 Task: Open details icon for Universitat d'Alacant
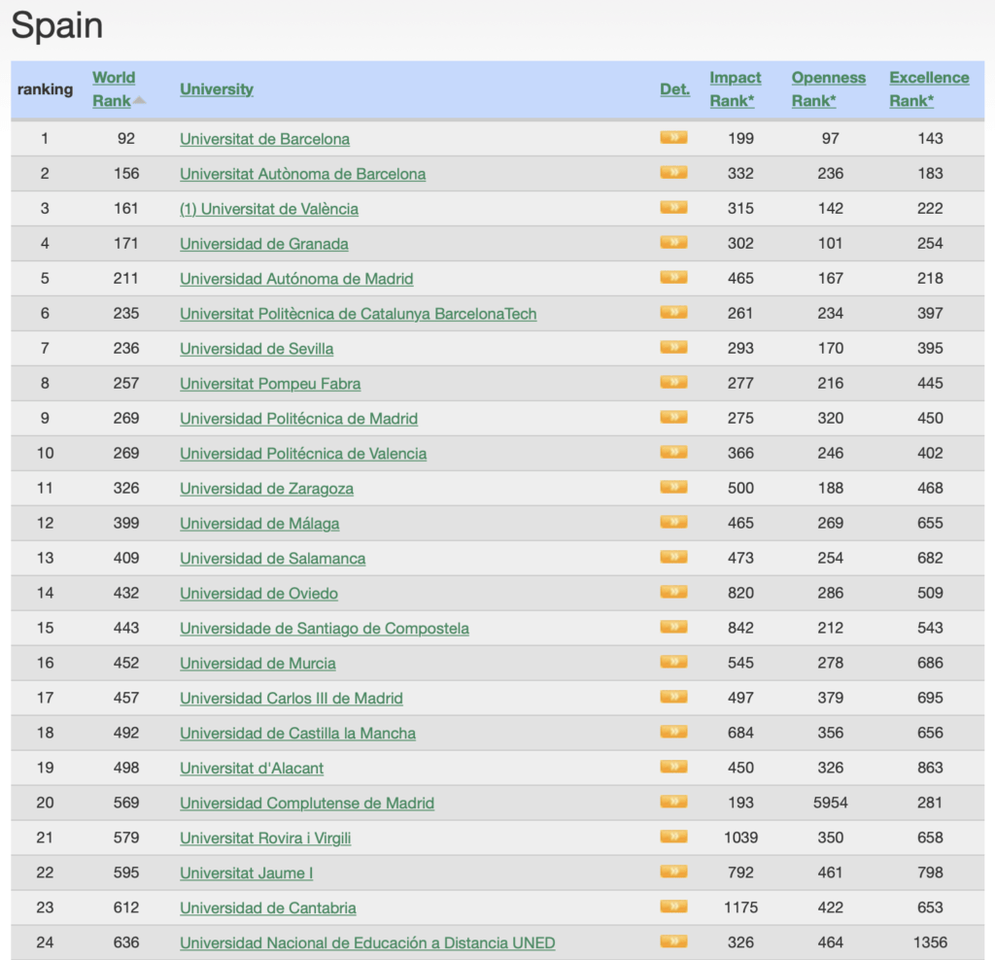[x=673, y=766]
